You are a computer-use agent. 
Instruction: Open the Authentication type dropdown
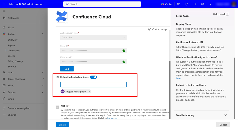coord(93,38)
